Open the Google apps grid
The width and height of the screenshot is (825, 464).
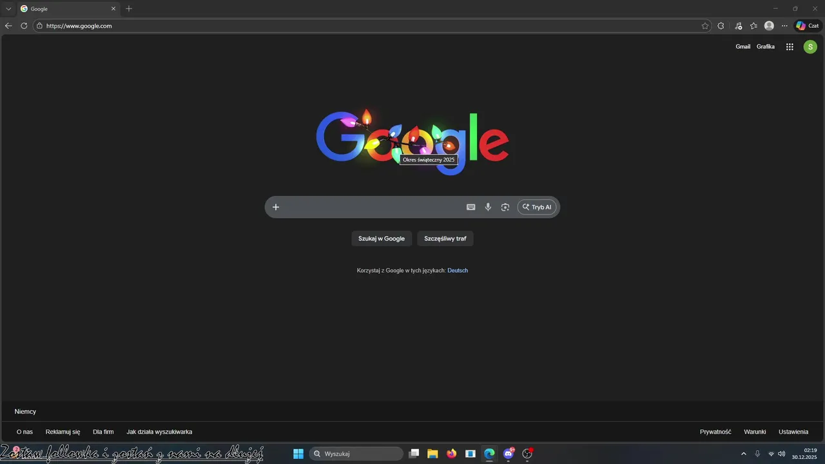[790, 46]
